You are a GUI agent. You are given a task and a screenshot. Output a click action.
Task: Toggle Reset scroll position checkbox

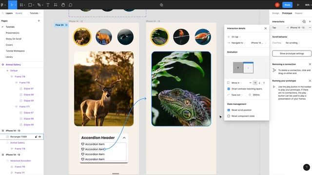point(229,110)
